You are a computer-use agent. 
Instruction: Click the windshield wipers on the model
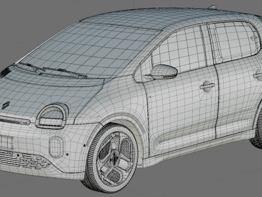click(x=53, y=70)
